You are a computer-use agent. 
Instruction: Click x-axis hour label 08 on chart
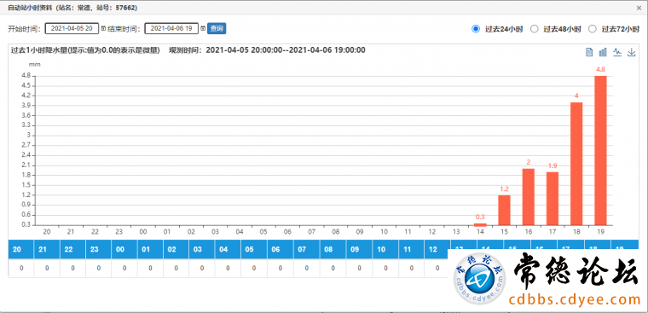coord(336,232)
